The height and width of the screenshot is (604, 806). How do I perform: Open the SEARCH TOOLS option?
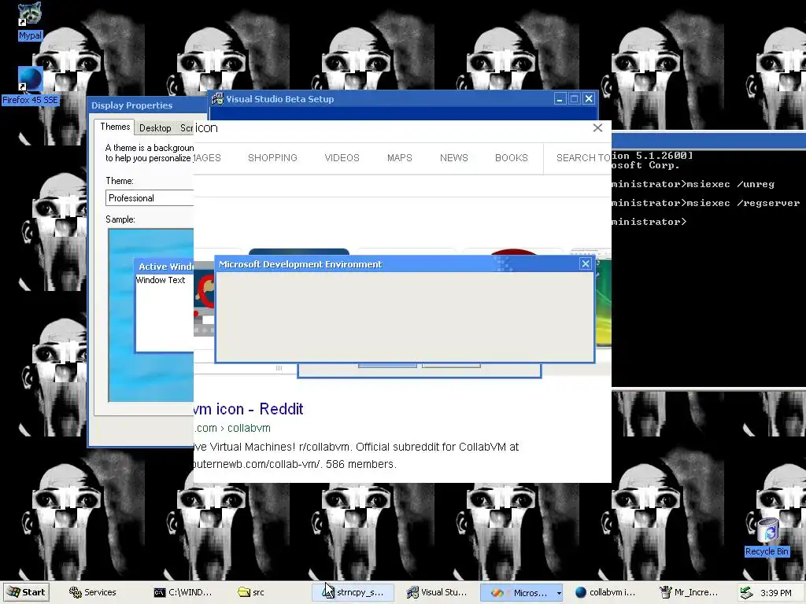pos(583,157)
